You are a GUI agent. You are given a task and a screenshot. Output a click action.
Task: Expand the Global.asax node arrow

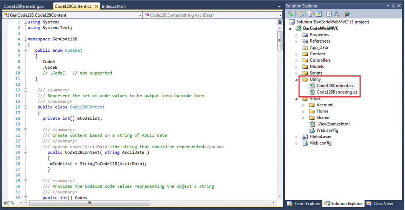pyautogui.click(x=297, y=137)
